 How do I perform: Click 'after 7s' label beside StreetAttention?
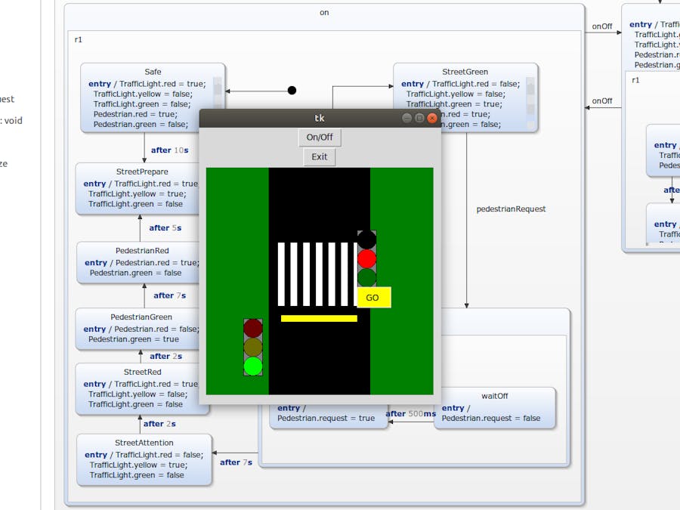tap(236, 462)
